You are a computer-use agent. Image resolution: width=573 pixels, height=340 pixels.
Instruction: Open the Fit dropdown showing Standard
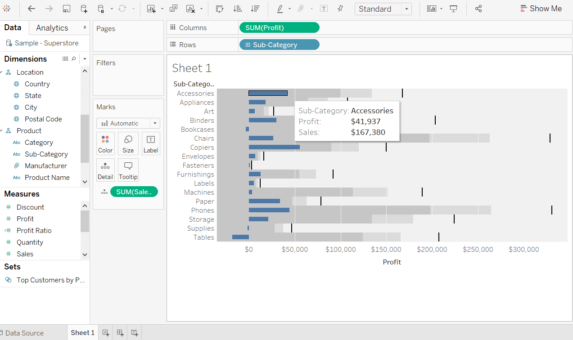click(x=383, y=9)
